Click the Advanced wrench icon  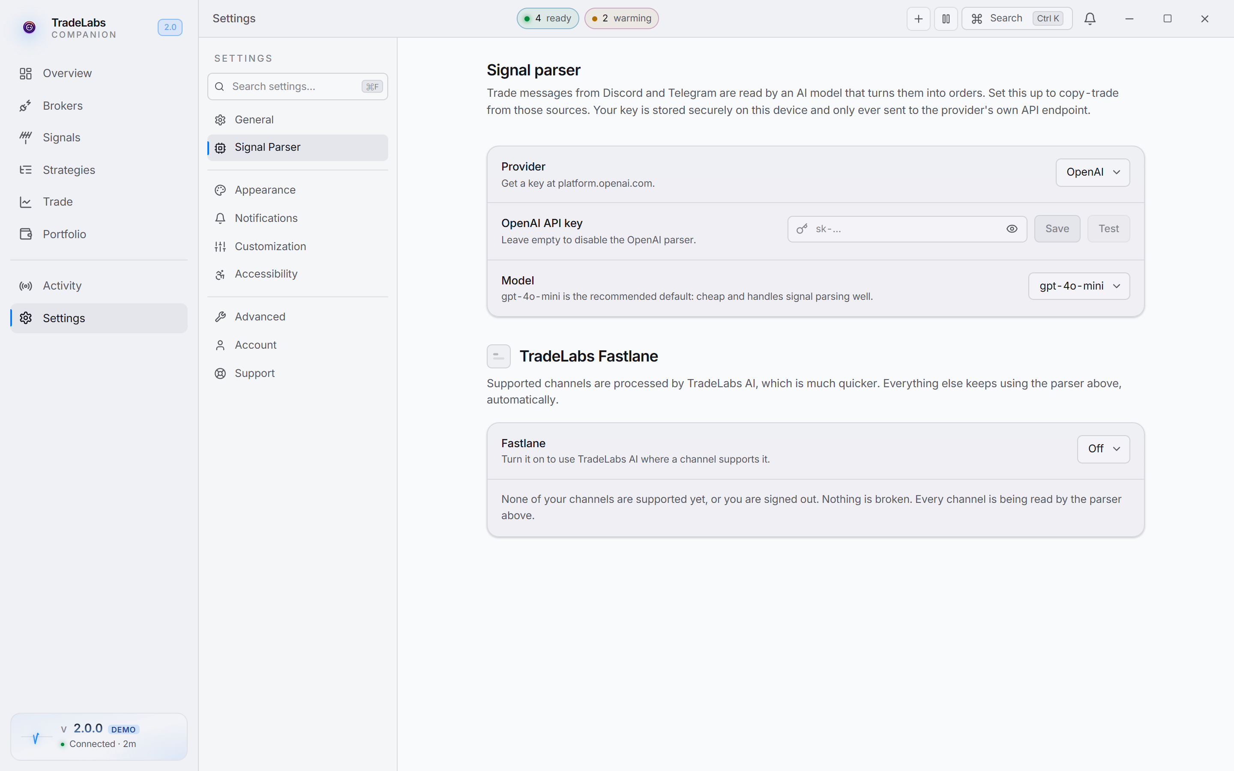point(220,317)
